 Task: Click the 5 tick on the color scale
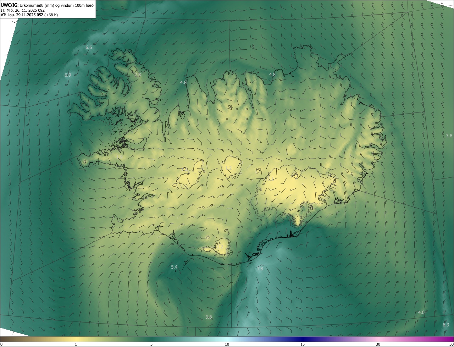click(x=151, y=344)
